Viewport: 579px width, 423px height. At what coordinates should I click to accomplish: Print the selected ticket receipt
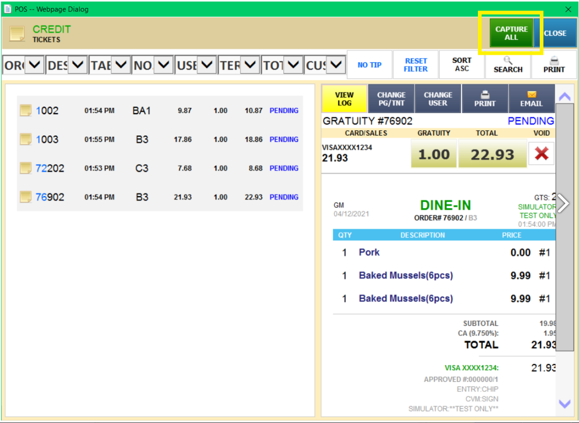485,99
